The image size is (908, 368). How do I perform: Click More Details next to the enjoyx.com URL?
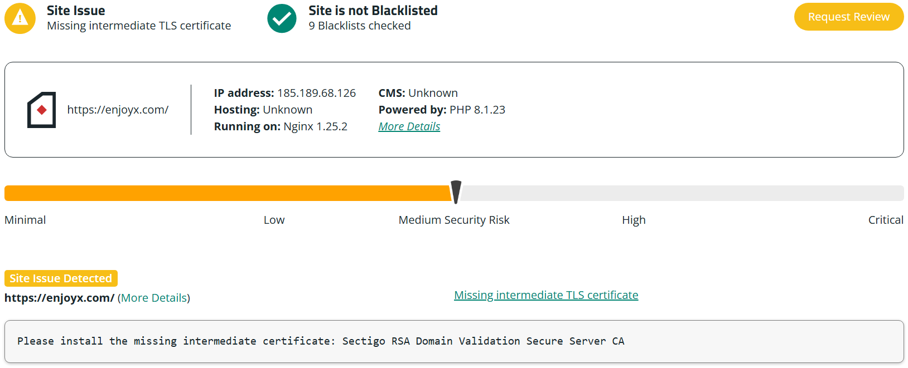pyautogui.click(x=154, y=298)
